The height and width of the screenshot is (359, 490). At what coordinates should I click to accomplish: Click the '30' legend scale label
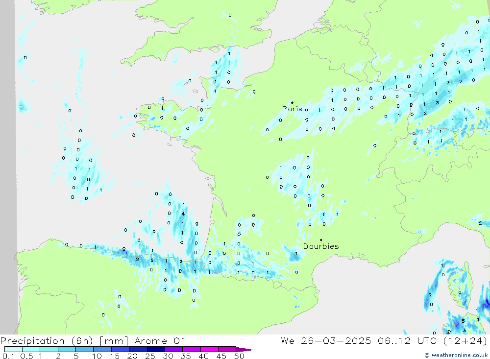[168, 356]
